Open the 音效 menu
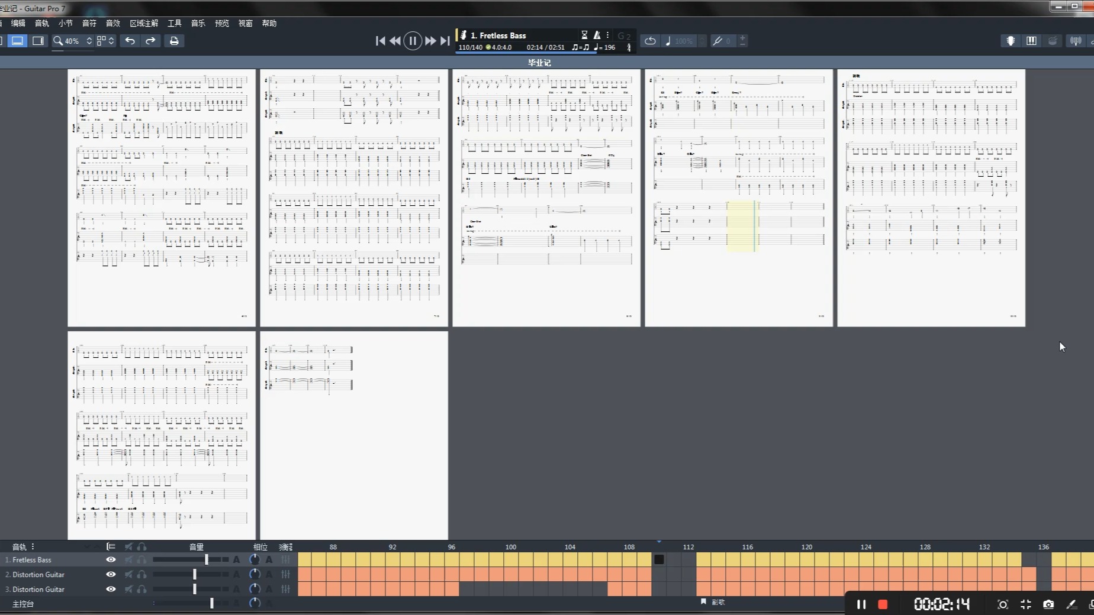This screenshot has height=615, width=1094. (x=113, y=23)
